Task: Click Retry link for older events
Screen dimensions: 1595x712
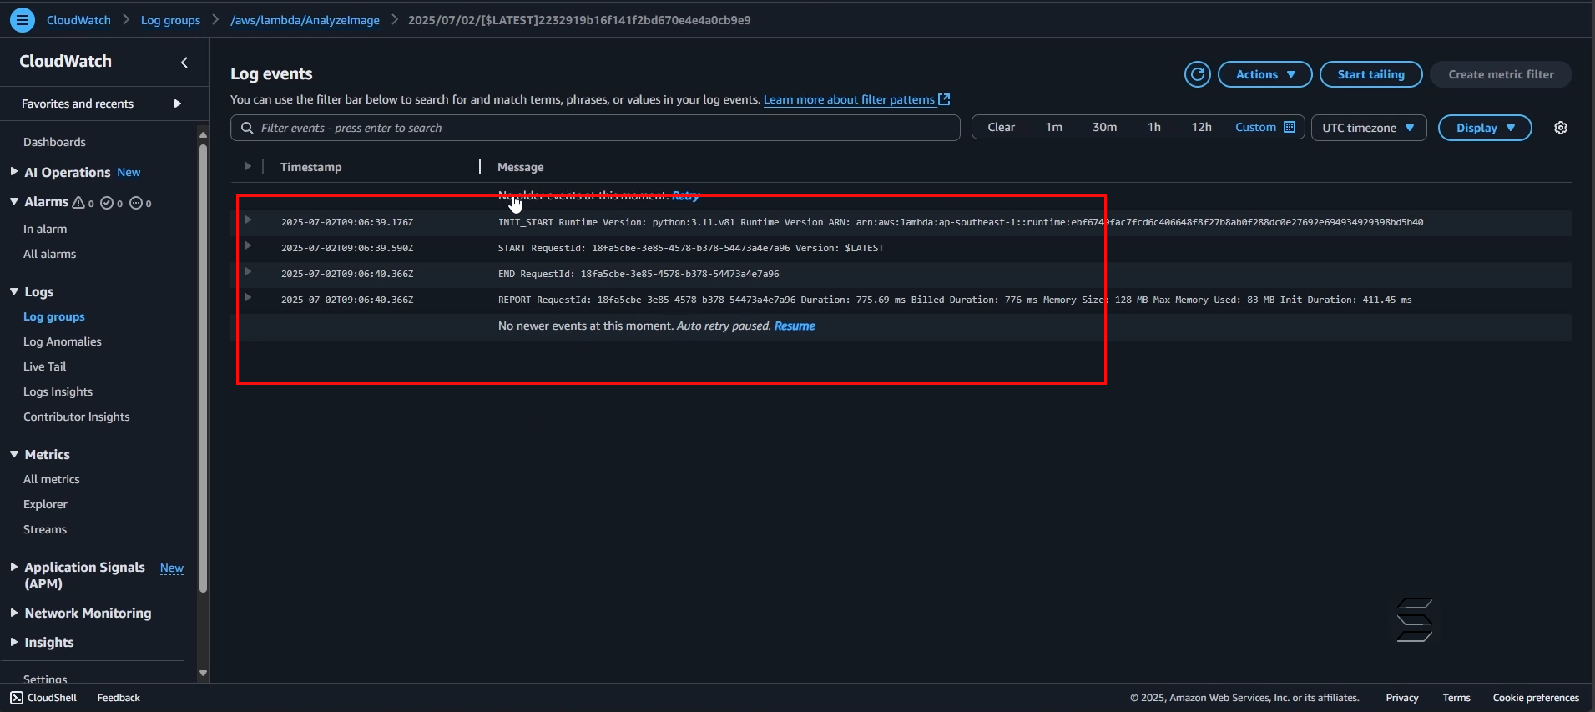Action: coord(686,195)
